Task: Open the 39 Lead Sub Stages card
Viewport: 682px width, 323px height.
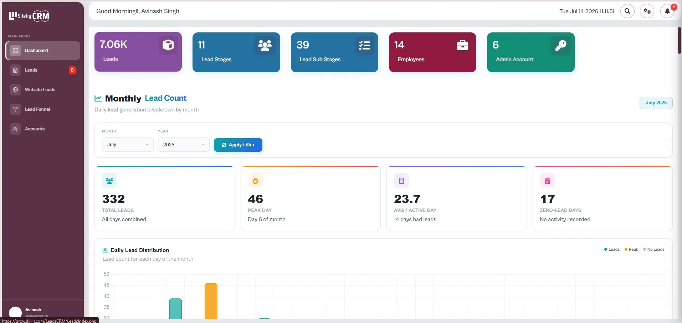Action: [334, 52]
